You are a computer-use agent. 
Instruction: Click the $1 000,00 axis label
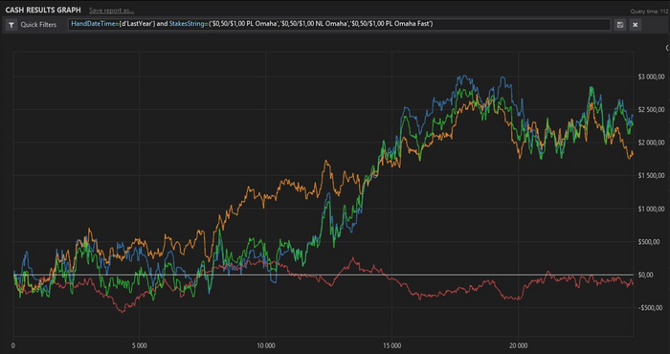[650, 209]
